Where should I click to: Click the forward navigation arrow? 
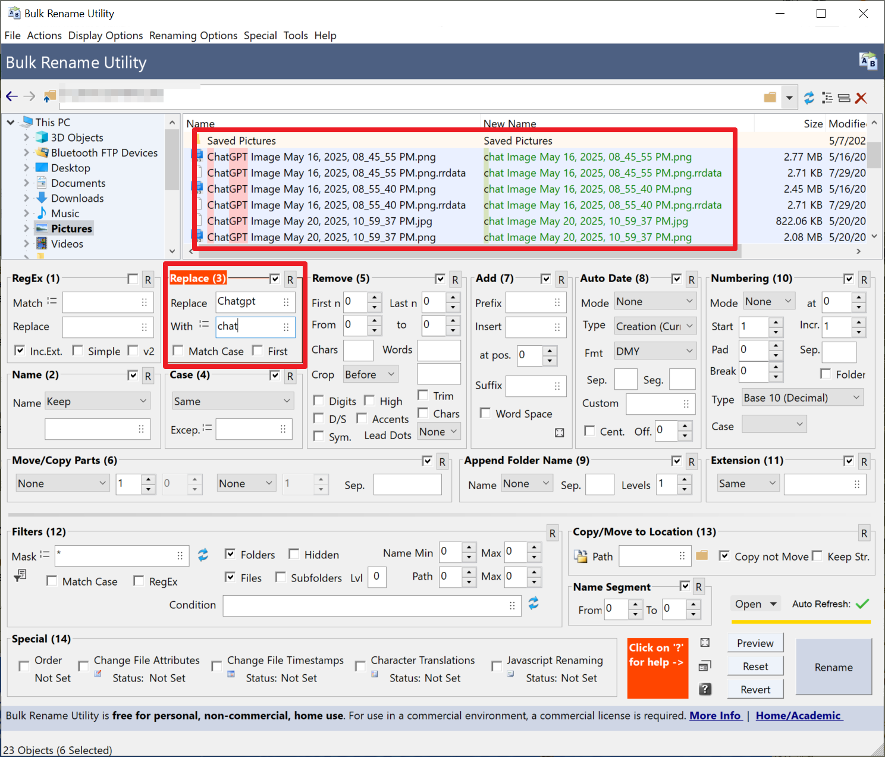pos(30,96)
